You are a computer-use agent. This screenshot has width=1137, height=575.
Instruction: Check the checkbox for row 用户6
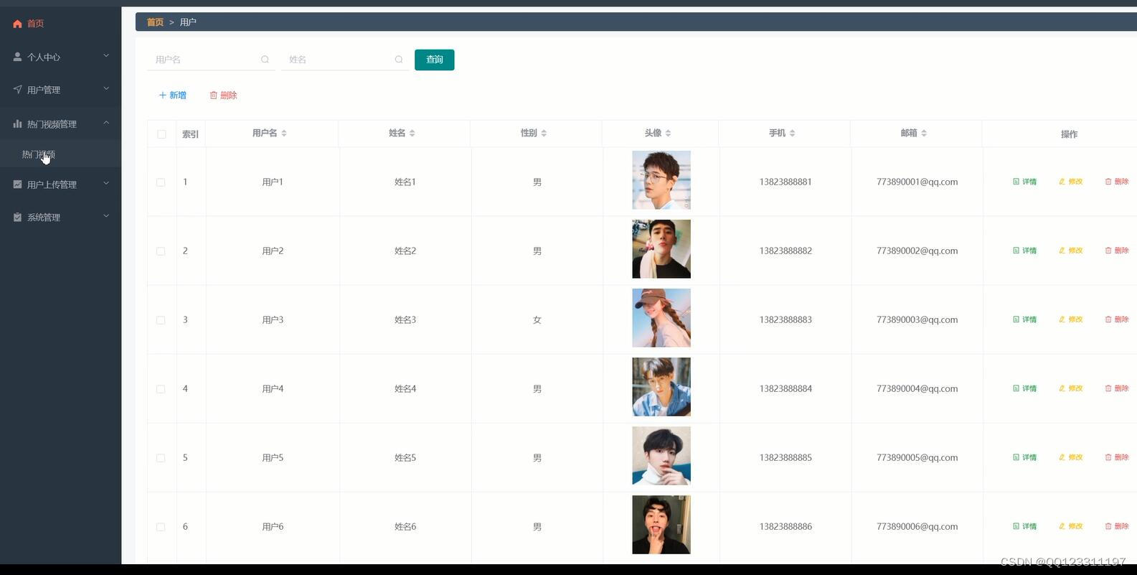[161, 527]
